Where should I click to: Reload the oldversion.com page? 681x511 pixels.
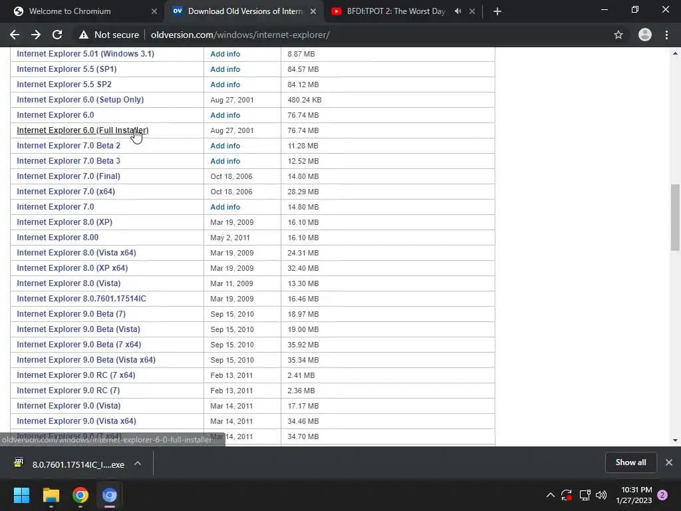point(57,35)
